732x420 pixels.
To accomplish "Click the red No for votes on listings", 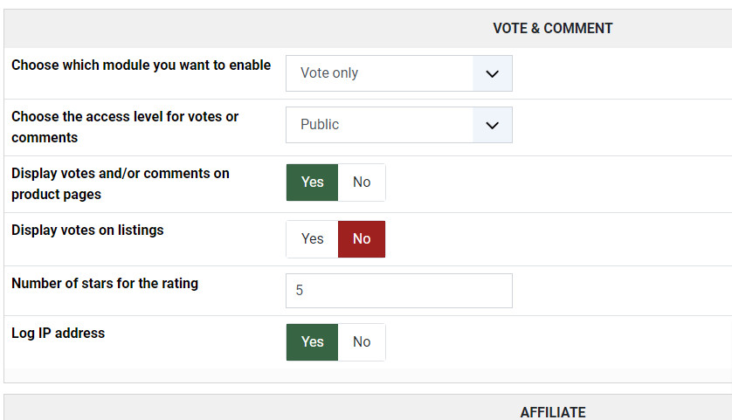I will 362,239.
